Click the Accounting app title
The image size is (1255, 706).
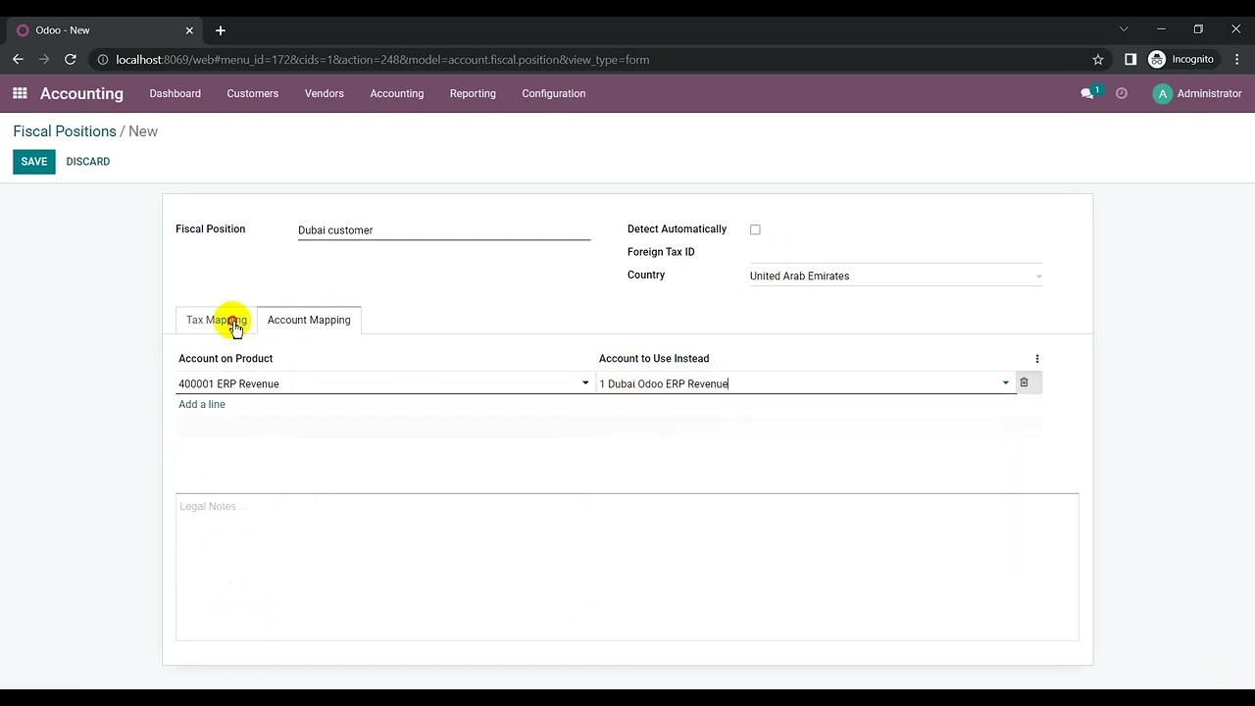[x=81, y=93]
